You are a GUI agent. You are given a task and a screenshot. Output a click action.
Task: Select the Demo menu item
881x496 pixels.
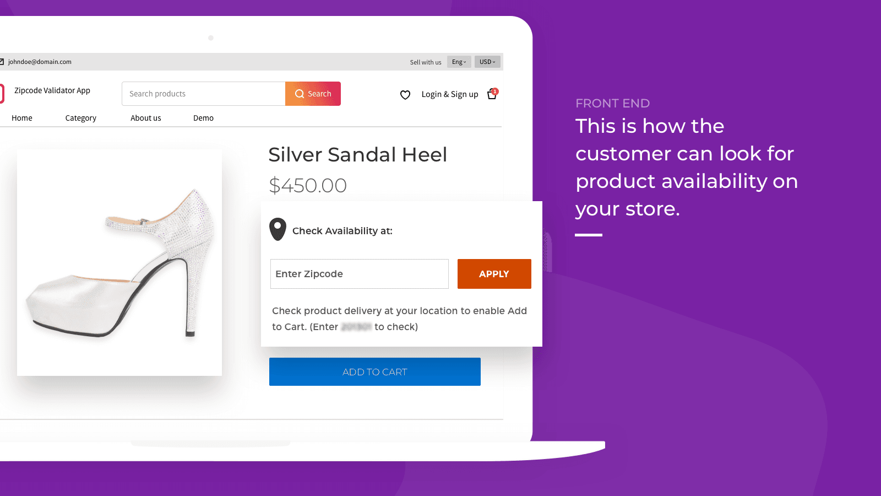(203, 118)
